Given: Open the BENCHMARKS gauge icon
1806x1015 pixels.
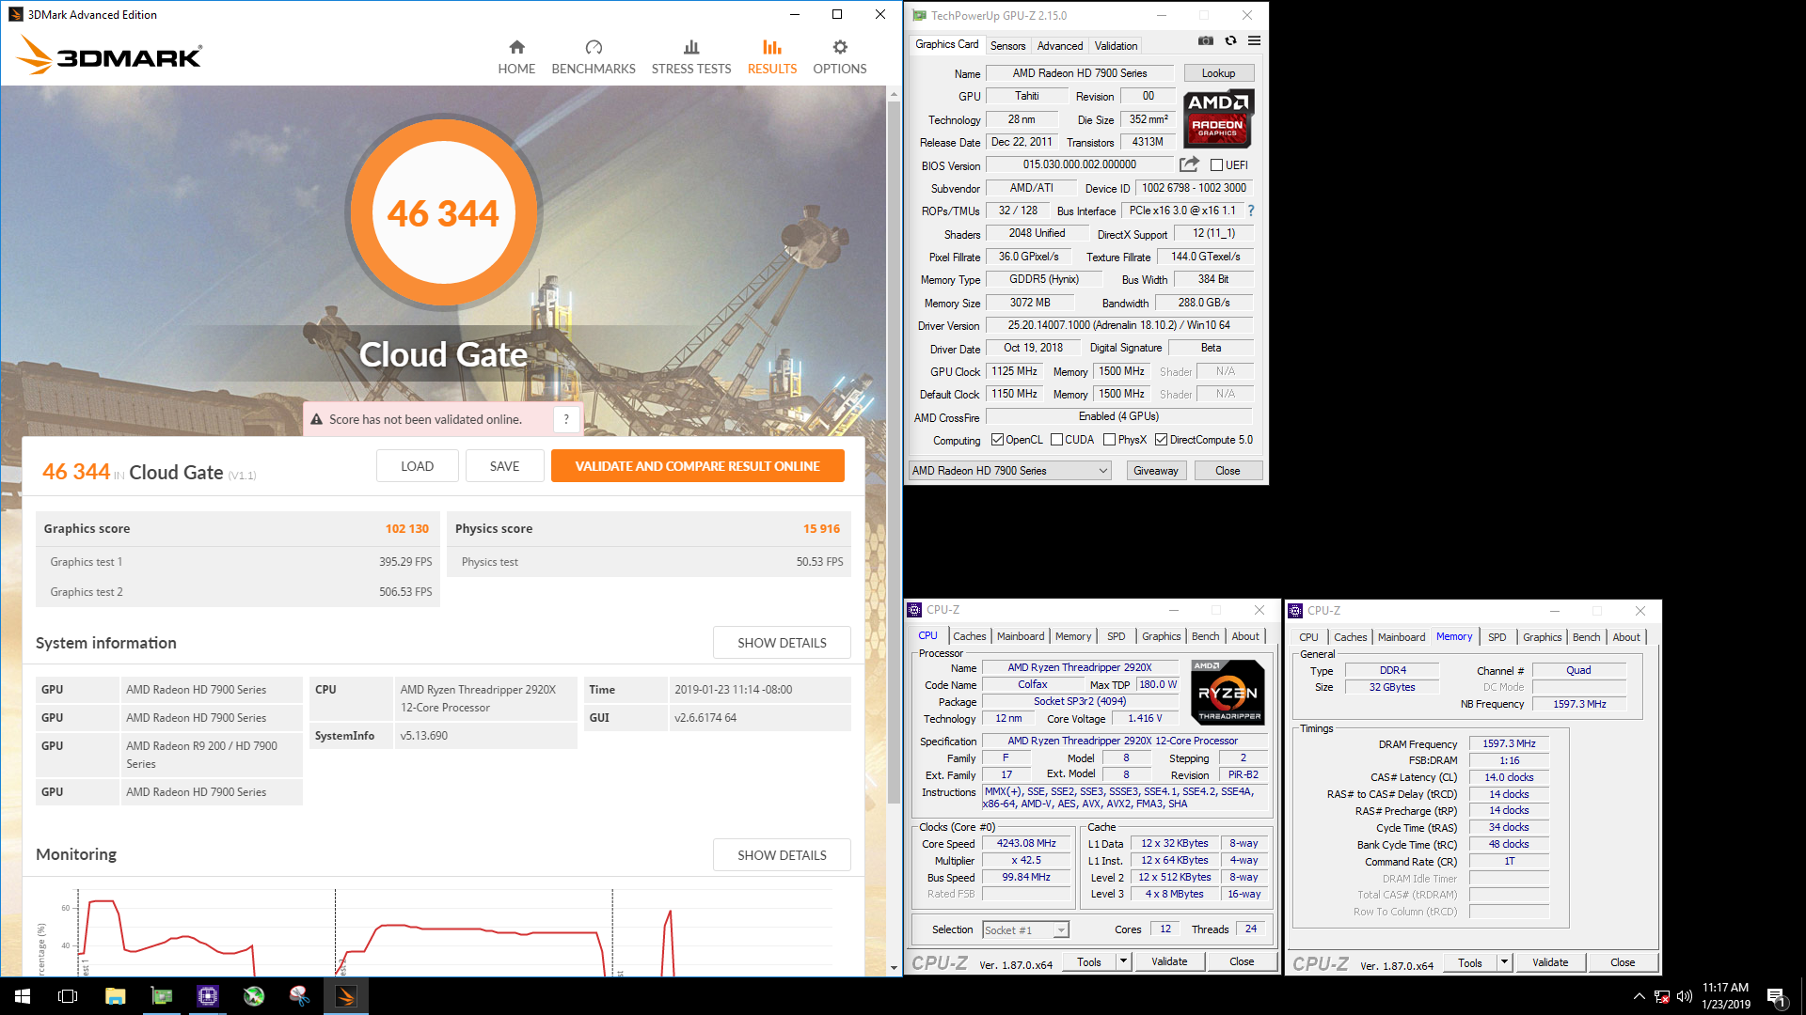Looking at the screenshot, I should pos(594,47).
